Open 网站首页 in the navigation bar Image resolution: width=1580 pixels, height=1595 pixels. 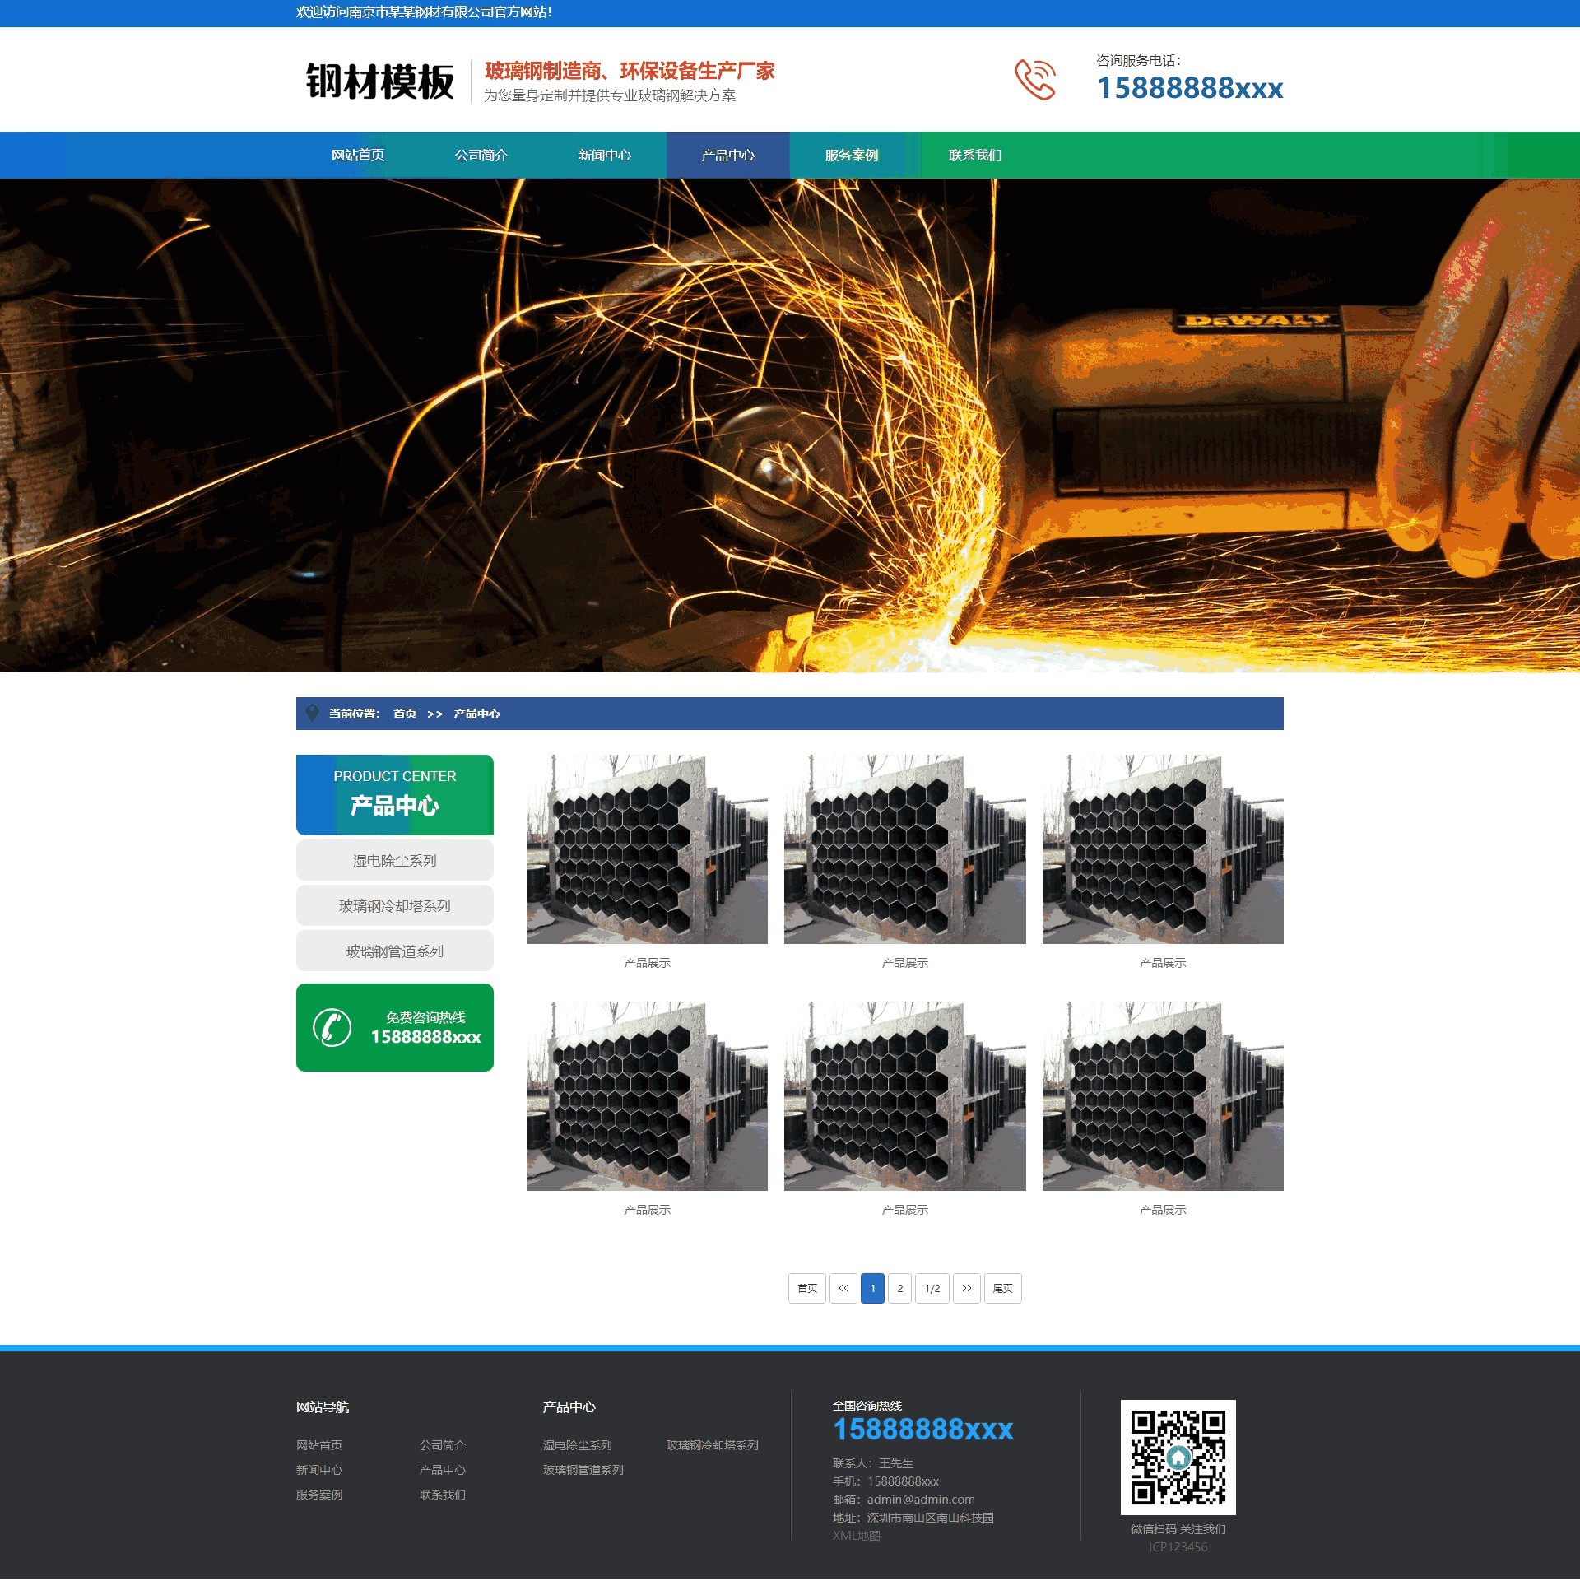click(x=357, y=156)
